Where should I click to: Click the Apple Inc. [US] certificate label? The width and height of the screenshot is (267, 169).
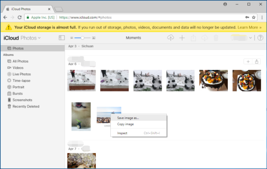43,17
